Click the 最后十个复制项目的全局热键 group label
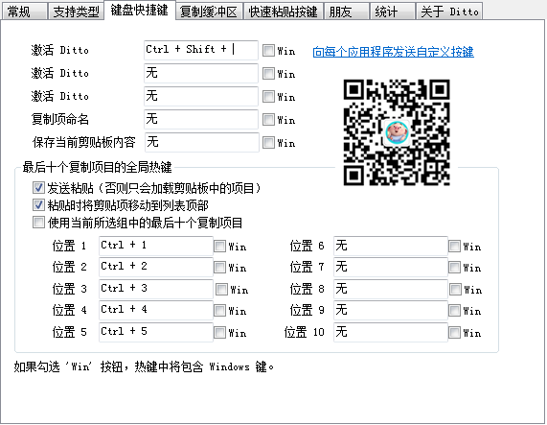This screenshot has width=547, height=425. [x=98, y=167]
